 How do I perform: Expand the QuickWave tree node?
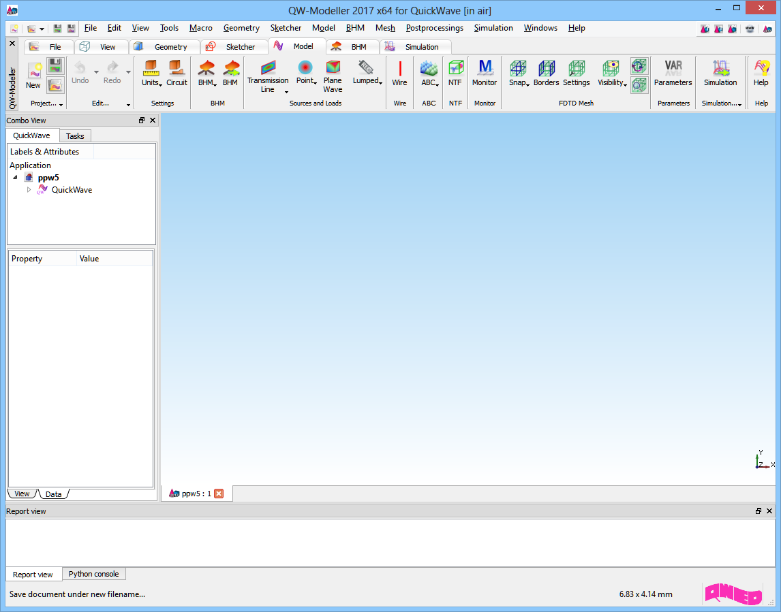(29, 189)
